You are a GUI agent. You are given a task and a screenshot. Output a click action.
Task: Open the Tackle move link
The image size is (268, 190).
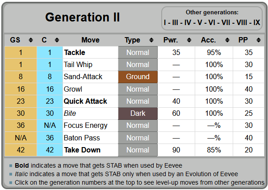pos(75,52)
